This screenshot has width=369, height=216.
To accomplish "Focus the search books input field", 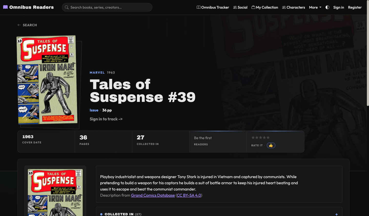I will [x=107, y=7].
